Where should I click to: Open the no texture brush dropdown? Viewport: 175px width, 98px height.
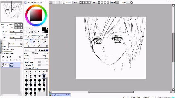39,65
